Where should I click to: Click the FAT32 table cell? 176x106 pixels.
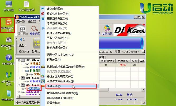pos(123,65)
